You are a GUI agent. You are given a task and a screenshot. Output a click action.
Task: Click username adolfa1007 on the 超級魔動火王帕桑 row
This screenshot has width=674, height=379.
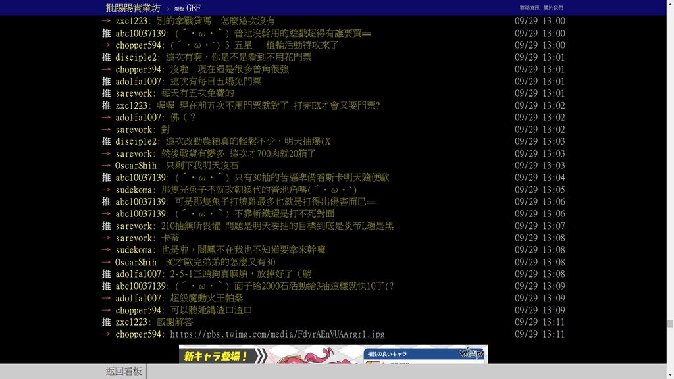[x=138, y=298]
